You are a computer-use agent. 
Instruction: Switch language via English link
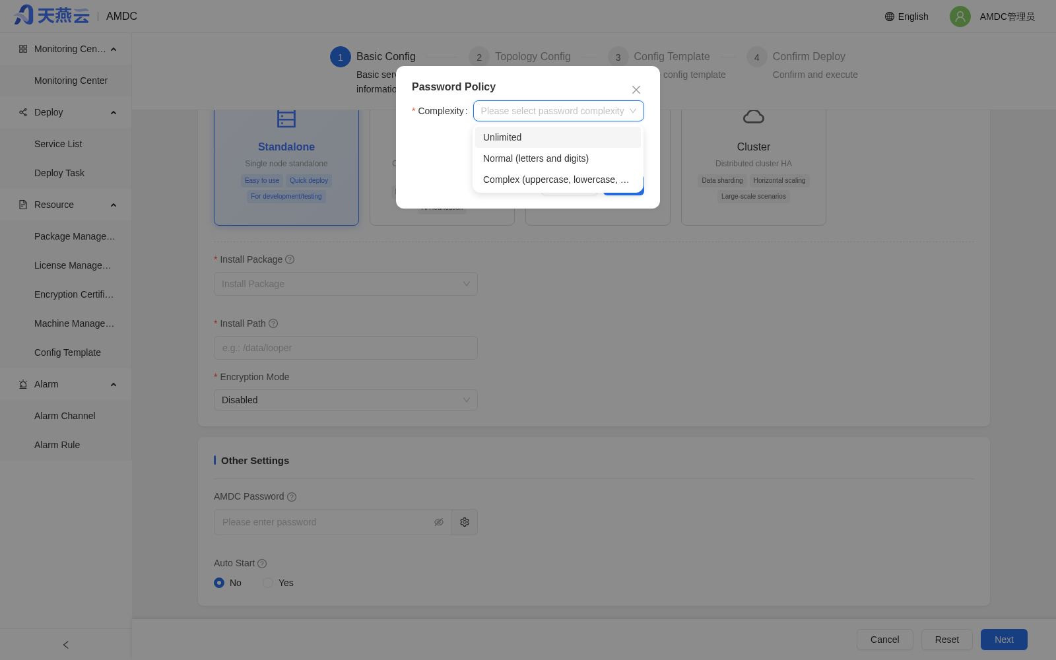click(913, 16)
